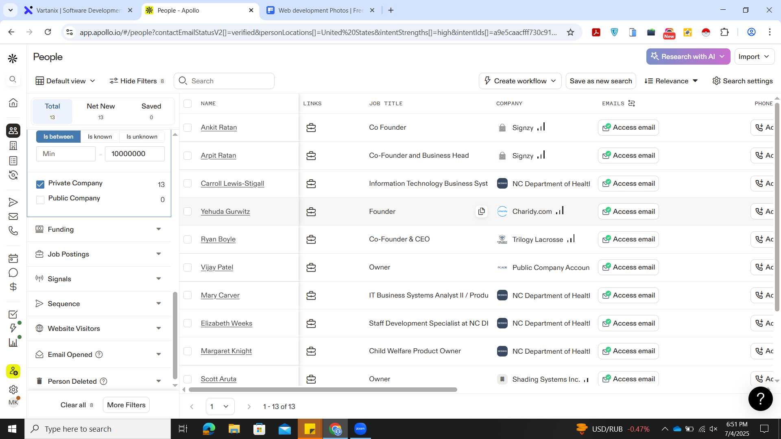Expand the Funding filter section
781x439 pixels.
(99, 229)
